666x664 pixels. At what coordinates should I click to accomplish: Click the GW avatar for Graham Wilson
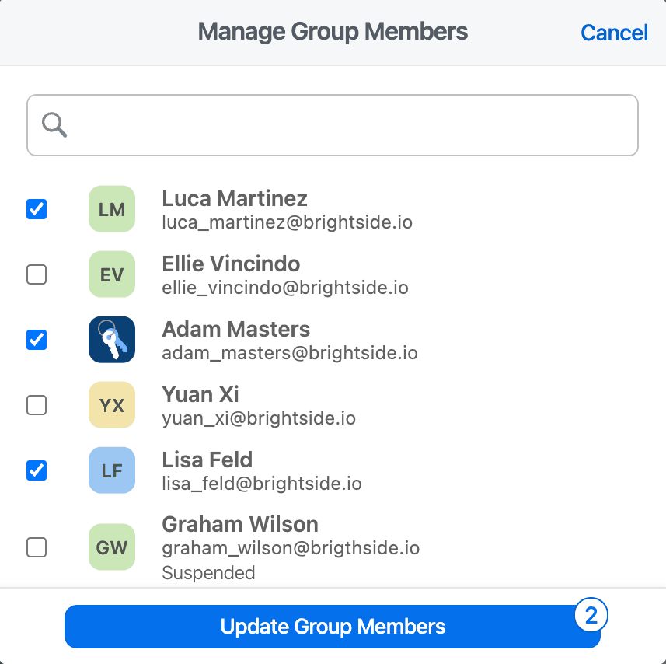pos(112,547)
